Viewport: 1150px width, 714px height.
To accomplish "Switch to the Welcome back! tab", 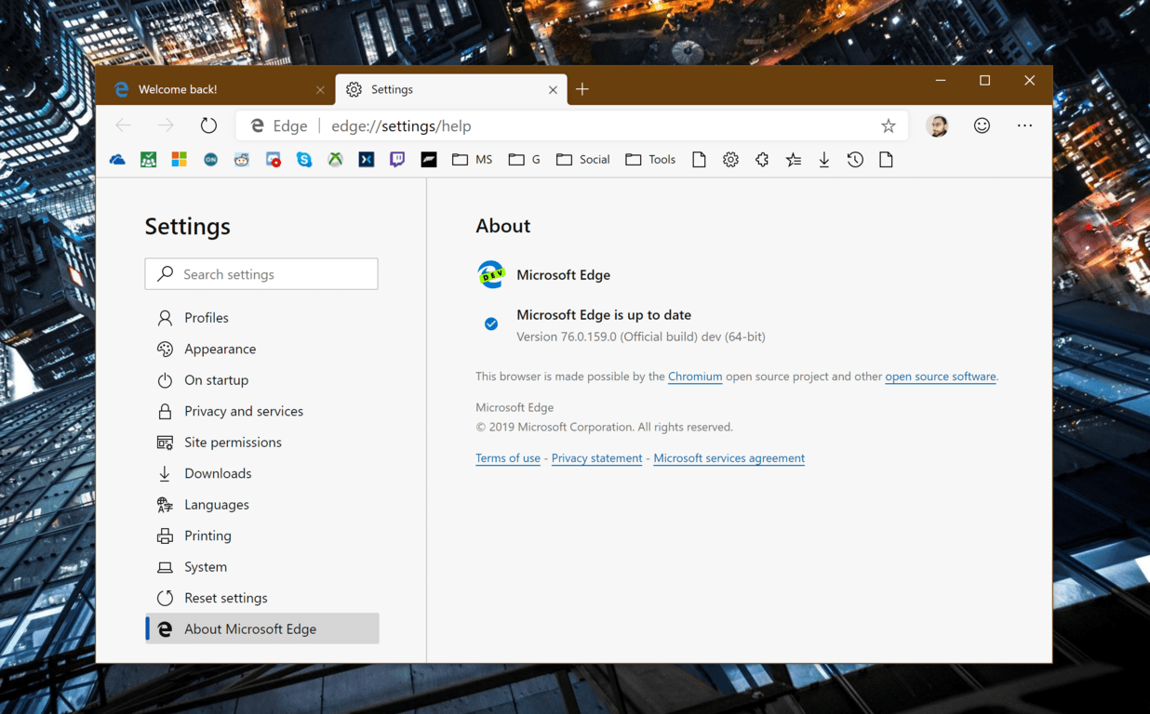I will [215, 89].
